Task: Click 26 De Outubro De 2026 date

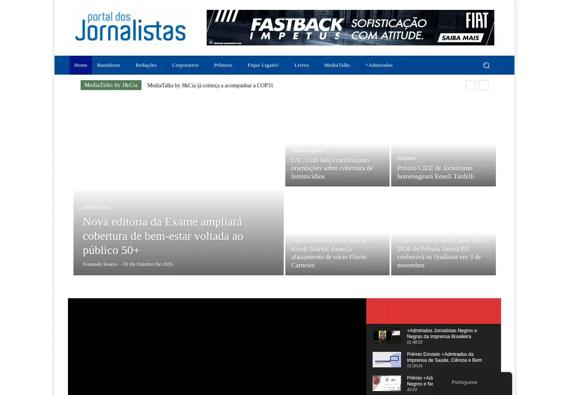Action: pos(148,264)
